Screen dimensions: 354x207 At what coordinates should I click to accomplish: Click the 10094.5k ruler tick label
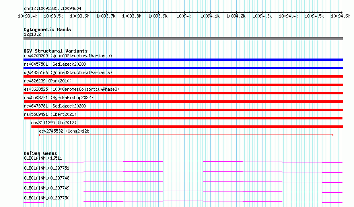314,16
